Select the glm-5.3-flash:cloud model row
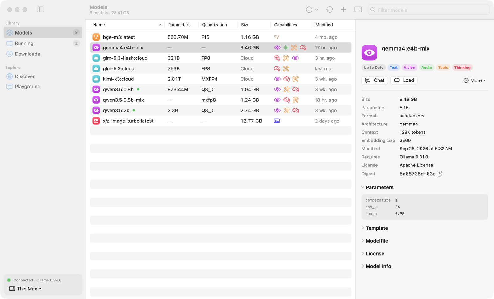This screenshot has width=494, height=299. 221,58
